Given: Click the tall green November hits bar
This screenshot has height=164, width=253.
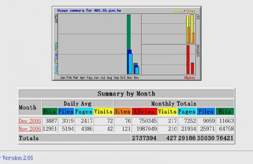Looking at the screenshot, I should (x=129, y=32).
